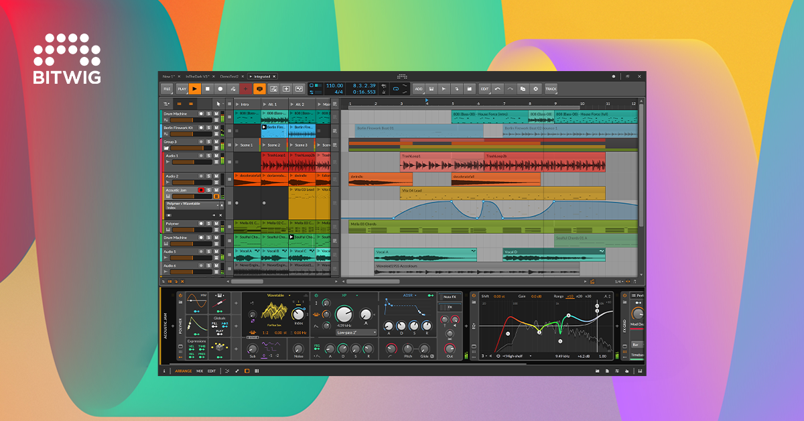Open the PLAY menu button
Viewport: 804px width, 421px height.
pyautogui.click(x=182, y=88)
